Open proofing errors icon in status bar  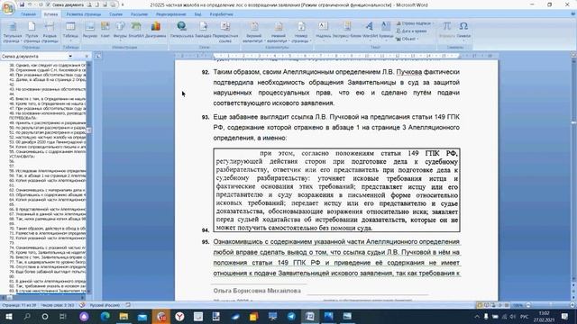(82, 305)
